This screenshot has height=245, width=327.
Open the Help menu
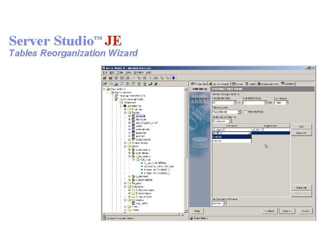(149, 73)
